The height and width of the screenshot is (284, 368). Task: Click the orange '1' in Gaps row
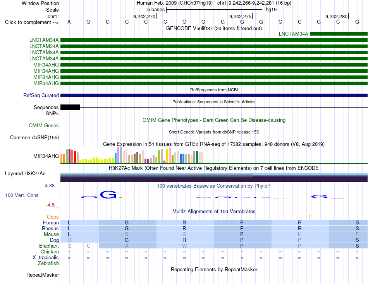click(310, 217)
